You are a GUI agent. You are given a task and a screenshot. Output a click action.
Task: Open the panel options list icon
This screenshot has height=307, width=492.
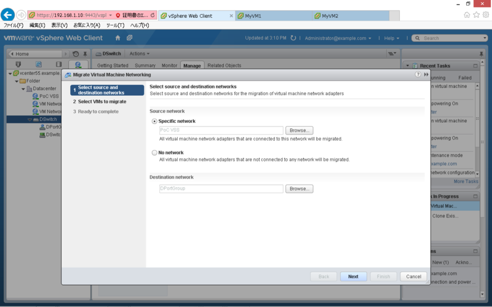point(392,53)
